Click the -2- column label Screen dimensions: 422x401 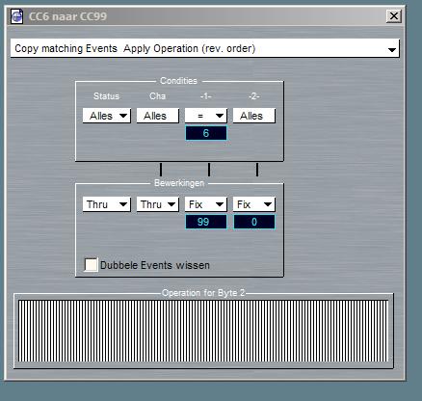[253, 96]
